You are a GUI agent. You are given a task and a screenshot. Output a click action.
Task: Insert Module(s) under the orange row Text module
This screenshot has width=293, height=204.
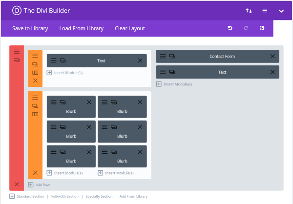pos(64,73)
